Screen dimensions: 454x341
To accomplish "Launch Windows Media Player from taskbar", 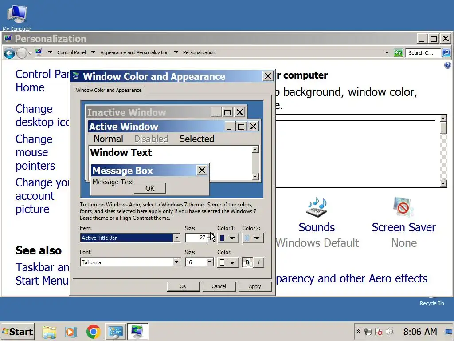I will (x=70, y=331).
